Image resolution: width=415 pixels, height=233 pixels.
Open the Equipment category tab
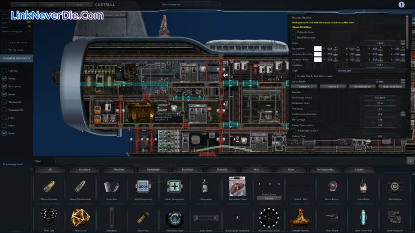[x=153, y=170]
